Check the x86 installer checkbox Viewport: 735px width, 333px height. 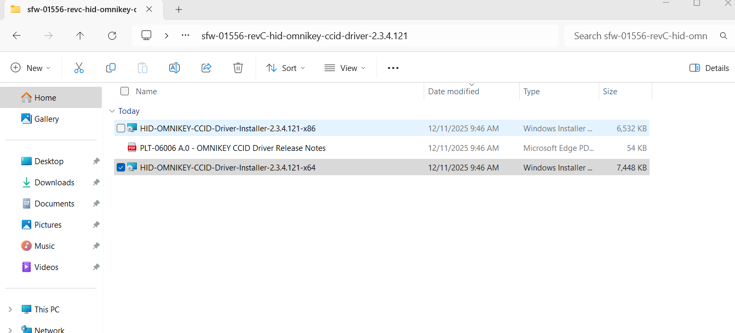(x=121, y=128)
